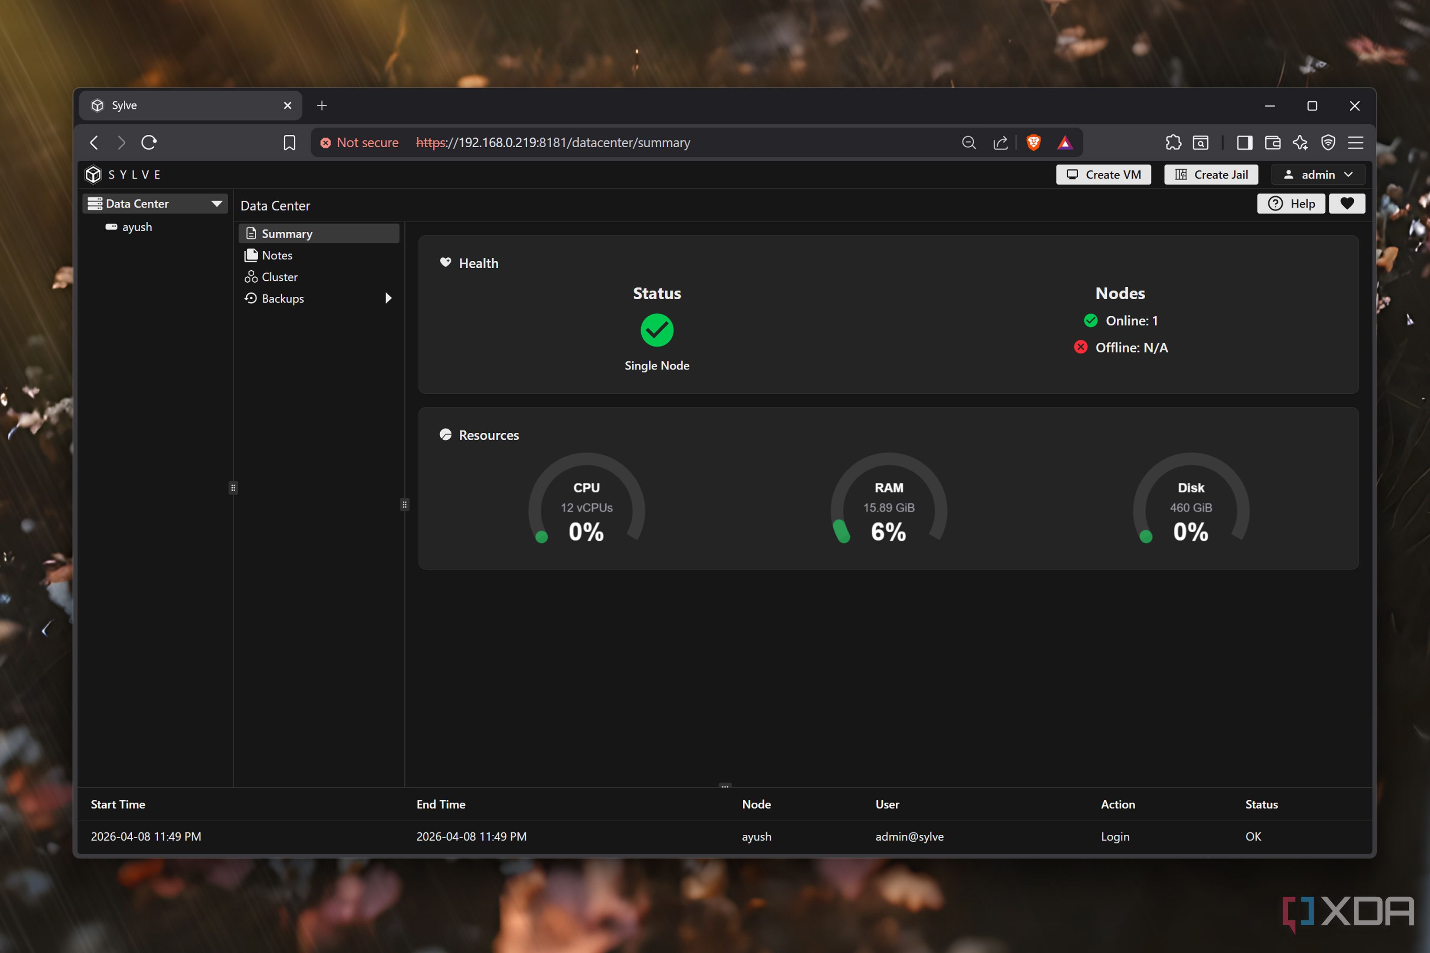This screenshot has height=953, width=1430.
Task: Select the Summary menu item
Action: (319, 233)
